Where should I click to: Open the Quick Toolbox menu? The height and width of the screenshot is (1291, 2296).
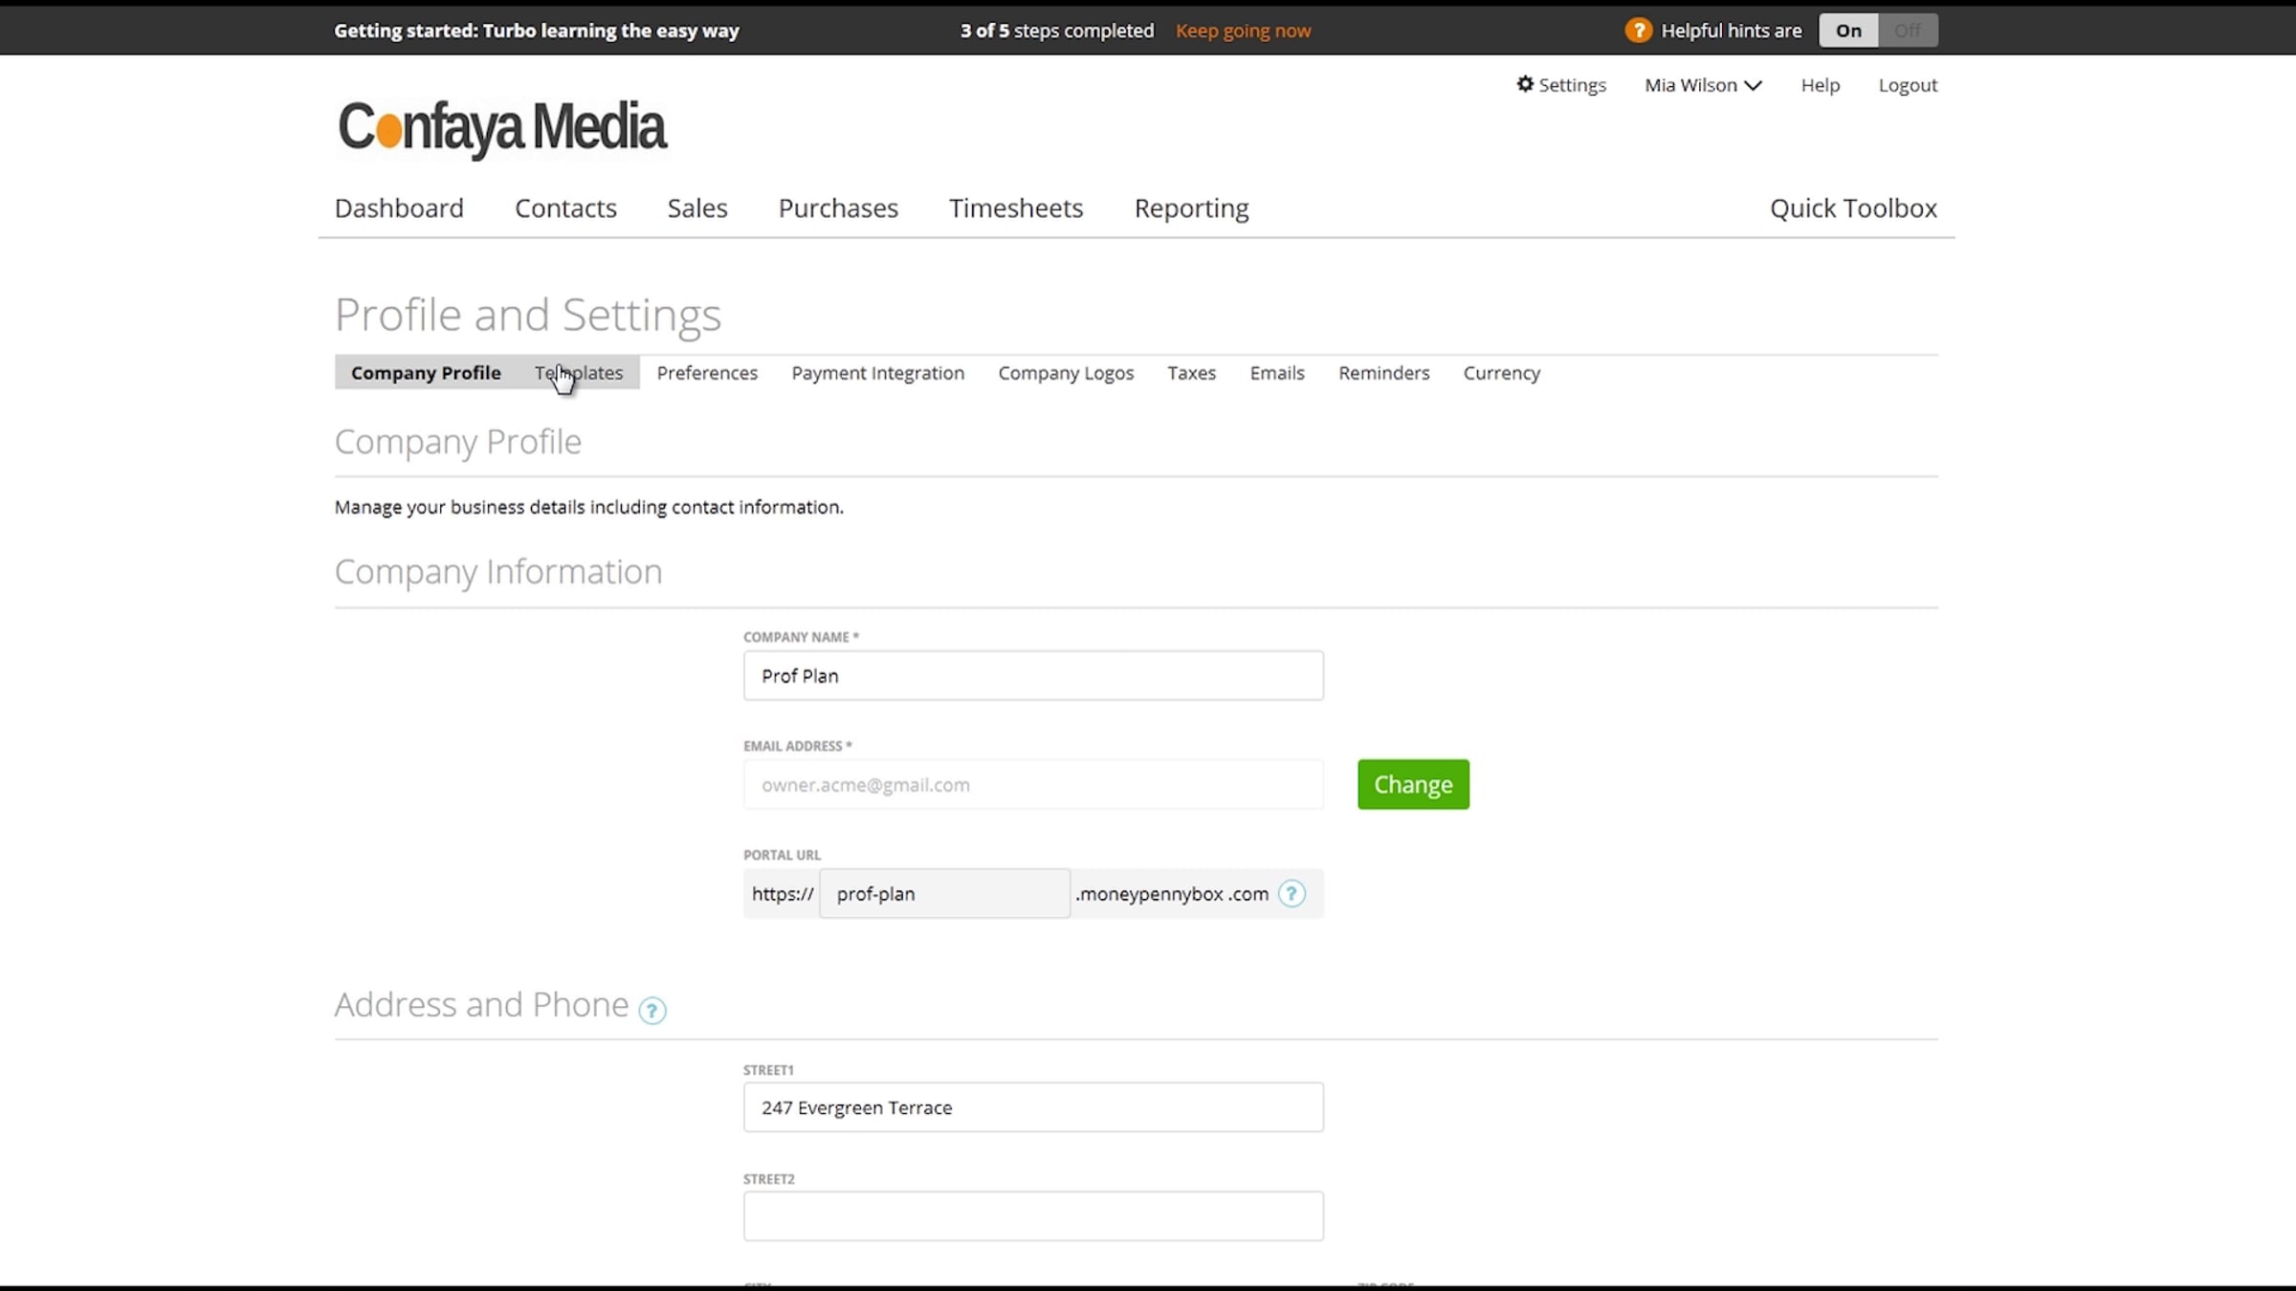pyautogui.click(x=1852, y=208)
